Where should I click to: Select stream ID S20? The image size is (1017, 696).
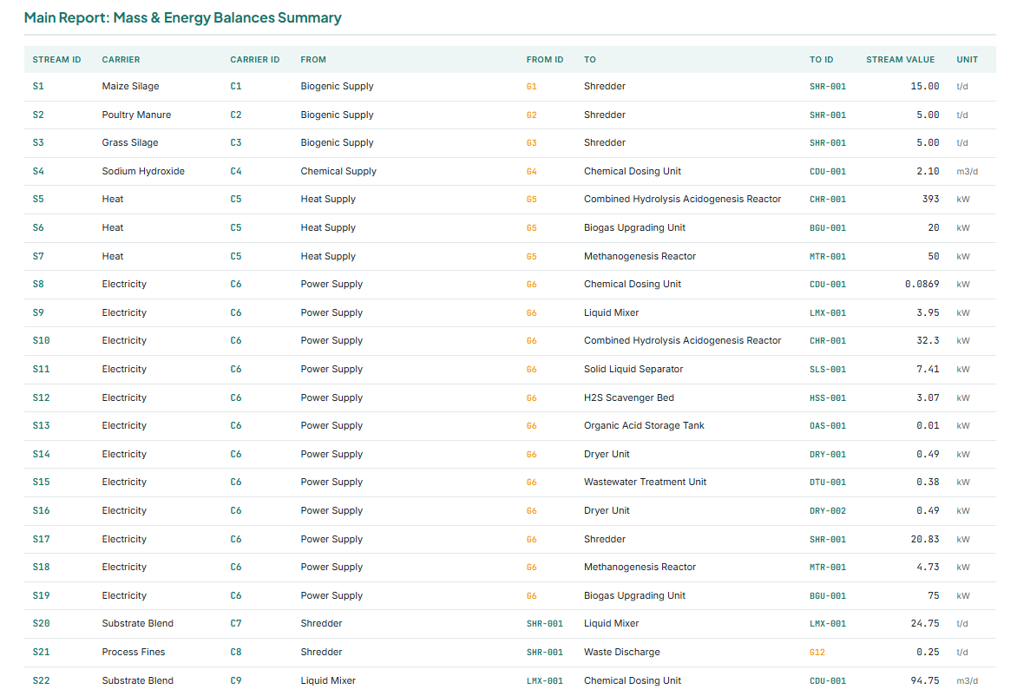click(41, 623)
